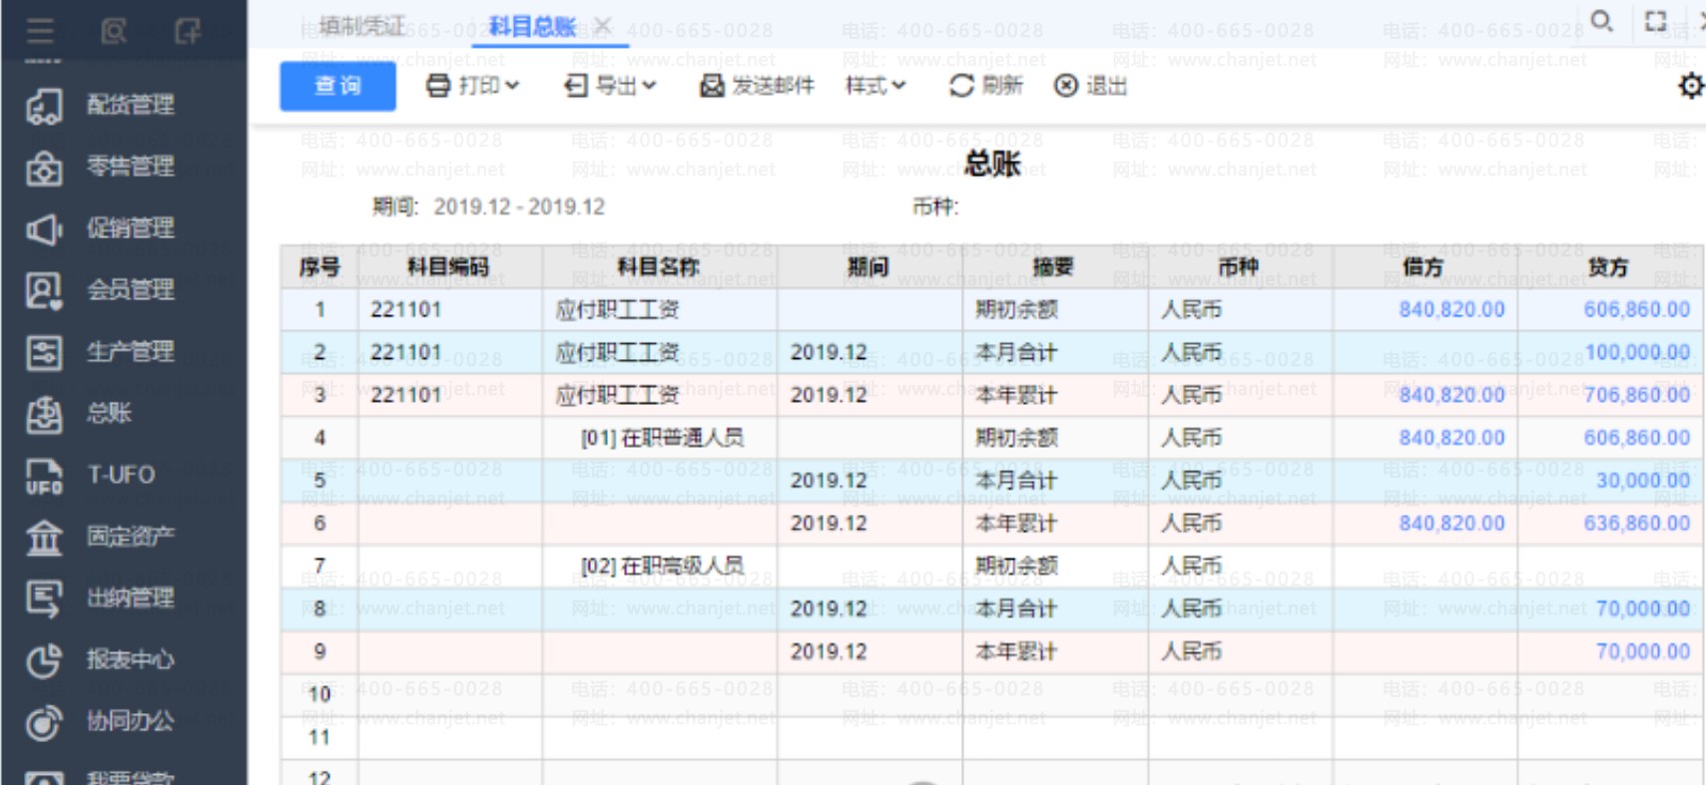The height and width of the screenshot is (785, 1706).
Task: Click the settings gear icon
Action: [x=1691, y=86]
